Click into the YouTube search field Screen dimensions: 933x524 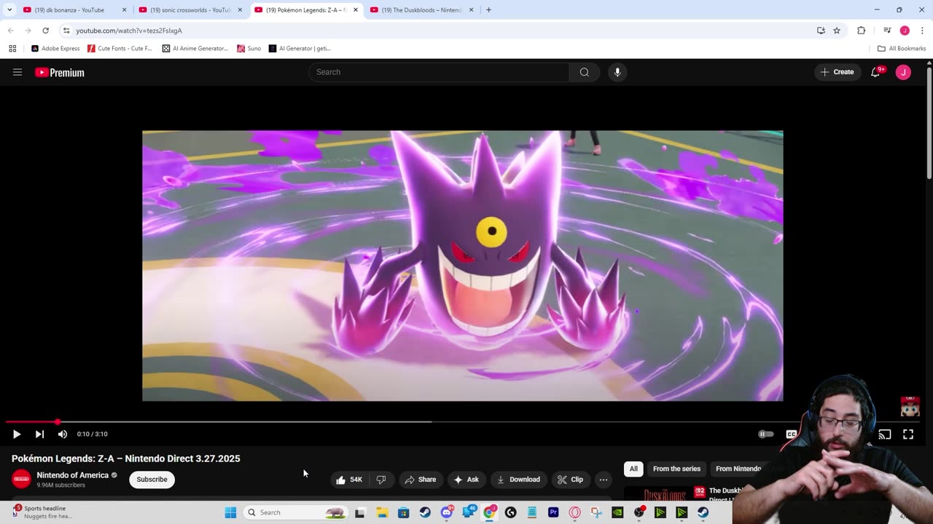[x=439, y=72]
